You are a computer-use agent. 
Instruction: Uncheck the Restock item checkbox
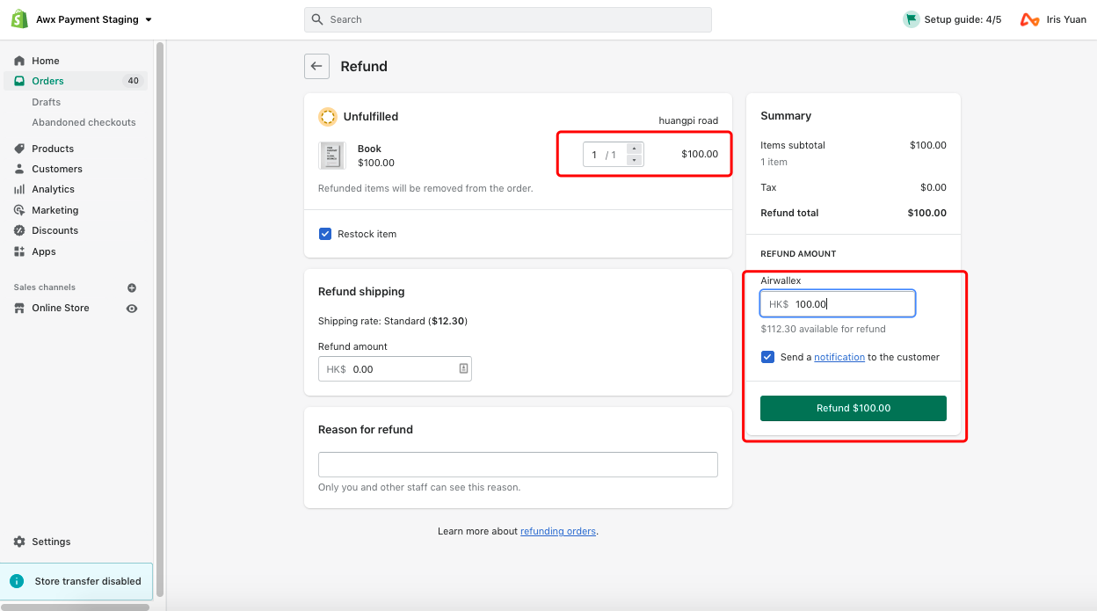[325, 234]
